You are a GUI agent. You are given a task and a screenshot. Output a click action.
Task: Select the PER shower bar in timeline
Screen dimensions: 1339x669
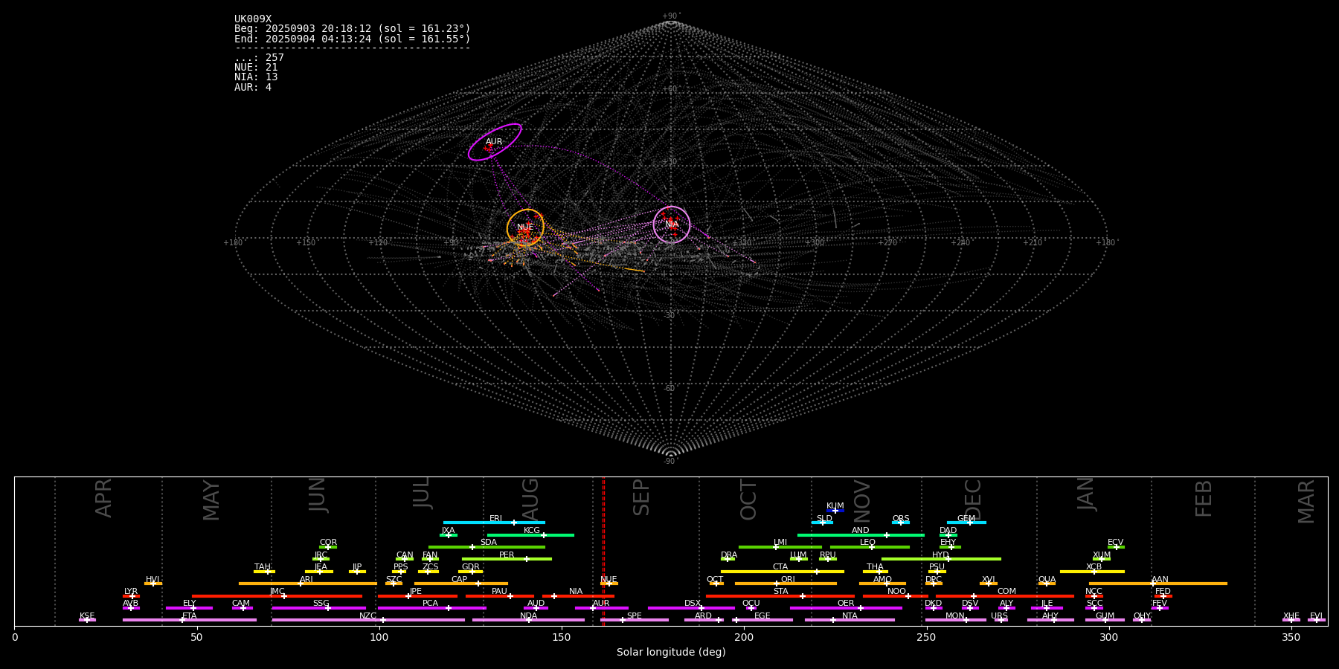[507, 559]
